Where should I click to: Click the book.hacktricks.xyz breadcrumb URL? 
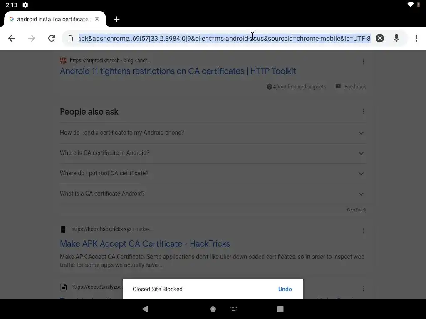click(x=111, y=229)
